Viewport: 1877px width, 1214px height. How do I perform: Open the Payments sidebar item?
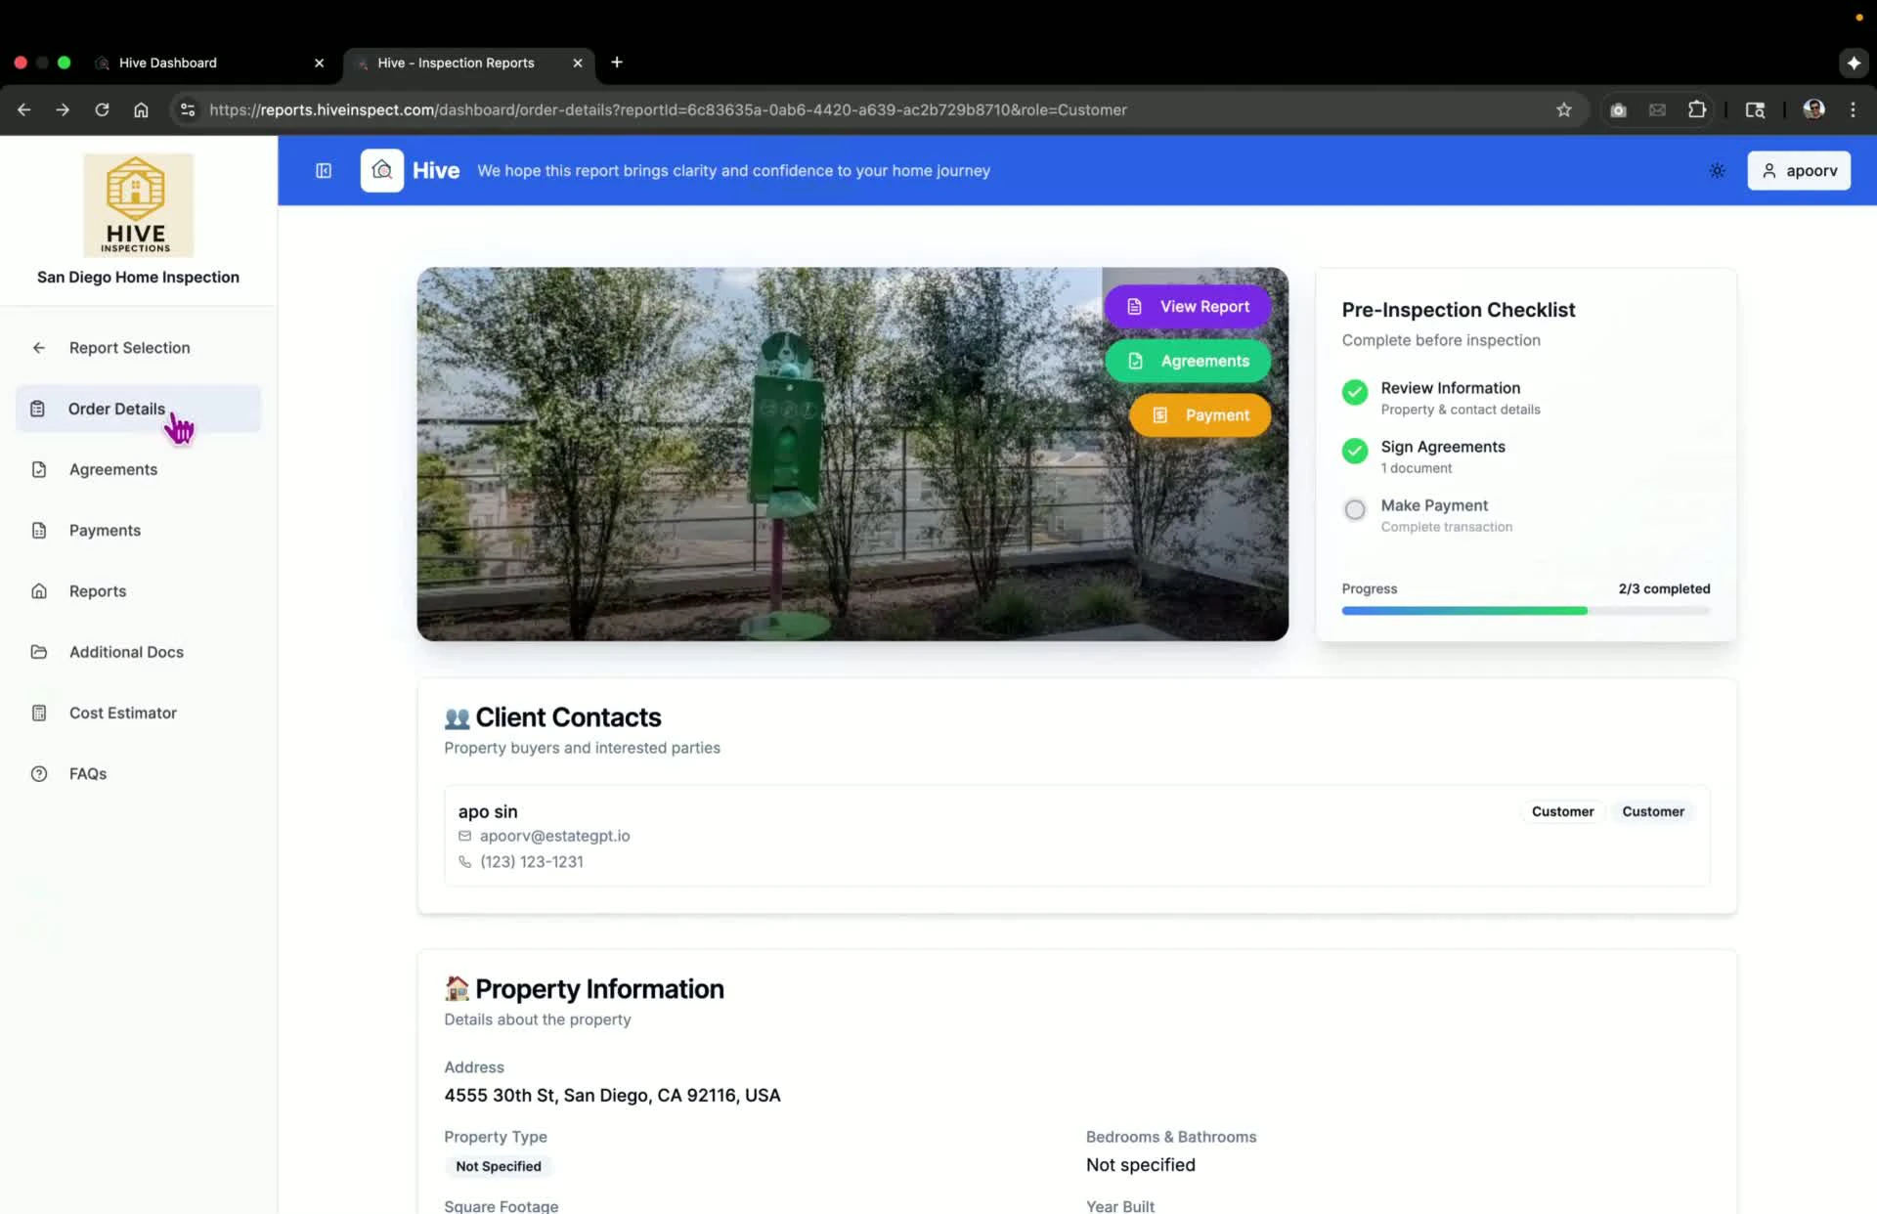click(x=138, y=531)
